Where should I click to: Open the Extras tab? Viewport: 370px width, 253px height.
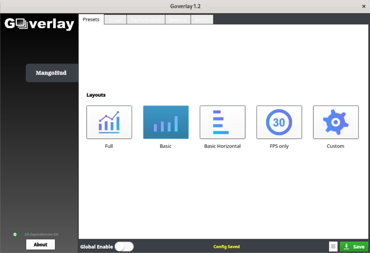(x=202, y=20)
